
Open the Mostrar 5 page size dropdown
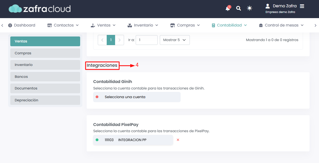click(175, 40)
